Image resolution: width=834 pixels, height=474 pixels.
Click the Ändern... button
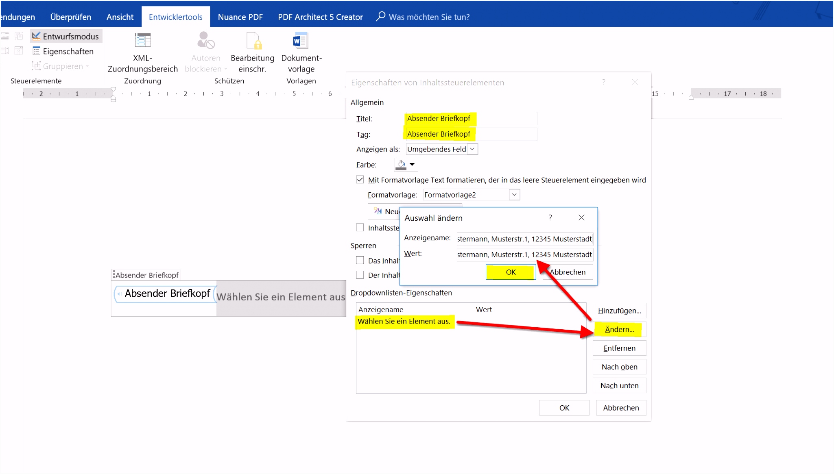point(619,329)
